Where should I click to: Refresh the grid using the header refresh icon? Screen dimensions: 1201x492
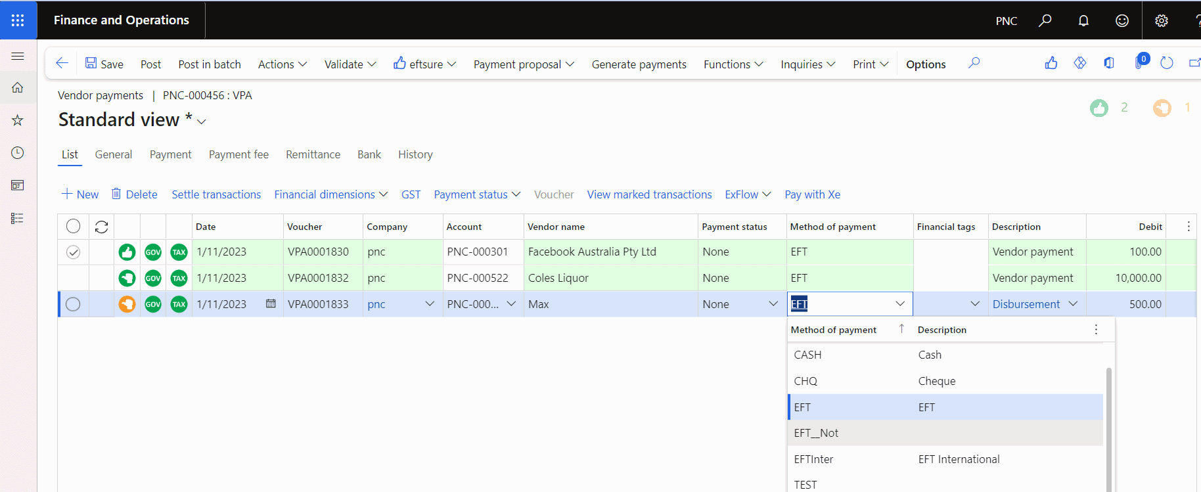point(101,227)
